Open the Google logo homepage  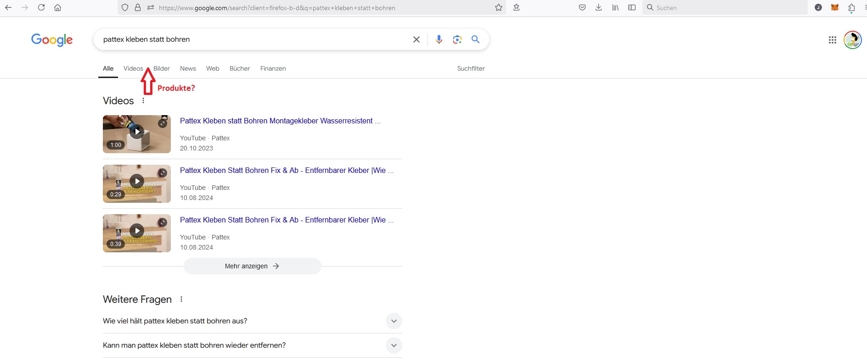pyautogui.click(x=52, y=40)
